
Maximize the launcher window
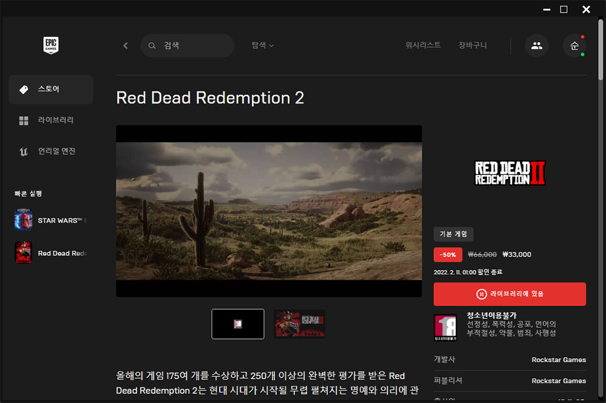tap(564, 9)
